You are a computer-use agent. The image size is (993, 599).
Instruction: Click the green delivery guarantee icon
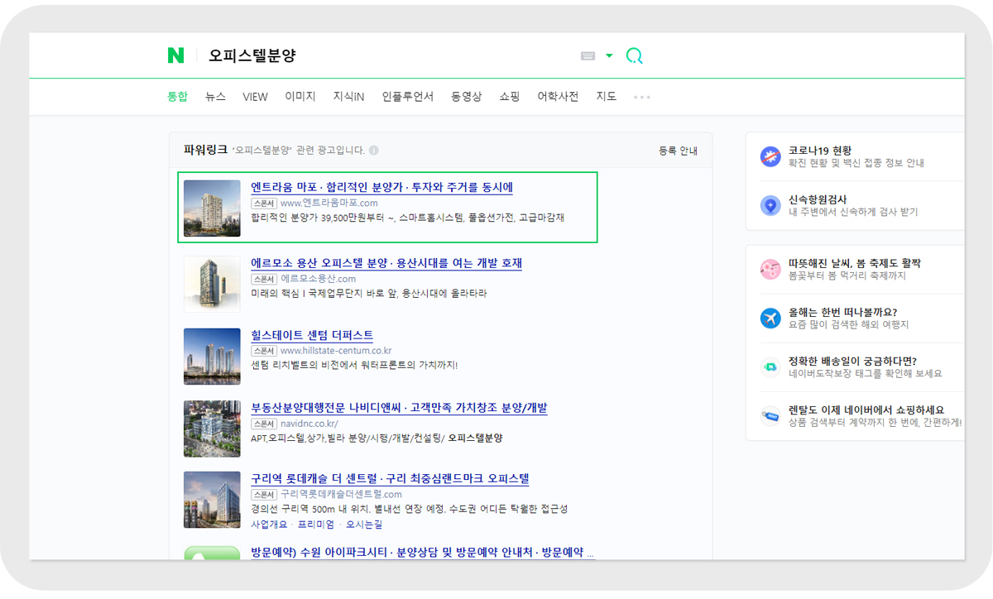coord(770,367)
